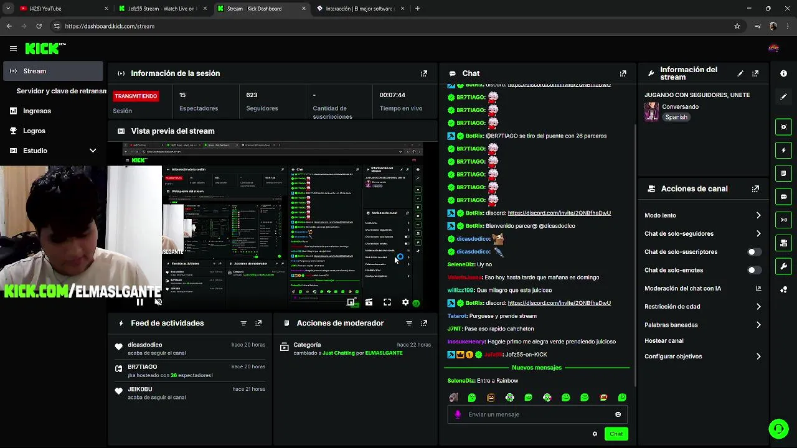Open discord invite link above Bienvenido message
Viewport: 797px width, 448px height.
click(559, 213)
